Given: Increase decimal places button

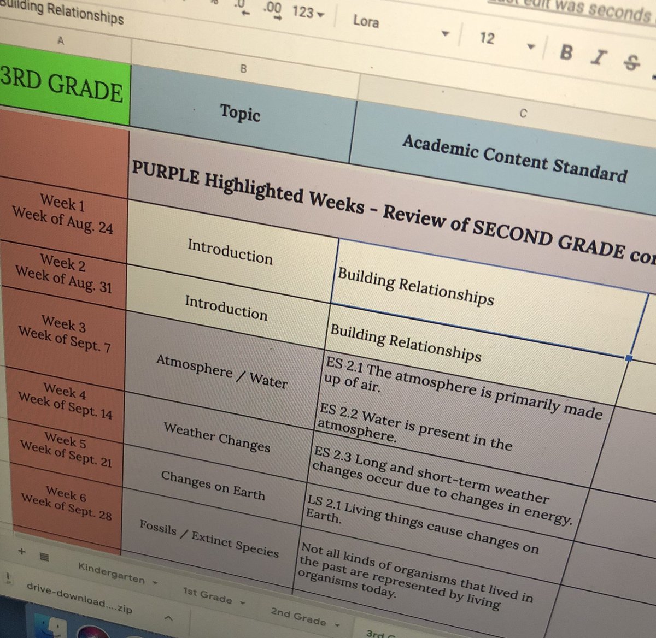Looking at the screenshot, I should (272, 10).
